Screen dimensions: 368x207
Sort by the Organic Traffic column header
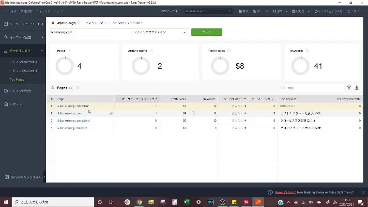click(138, 99)
